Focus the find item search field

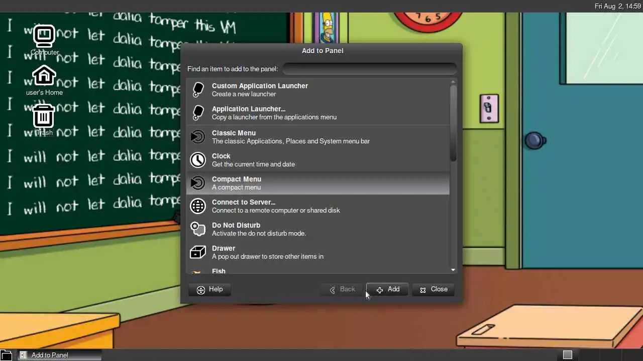point(370,69)
